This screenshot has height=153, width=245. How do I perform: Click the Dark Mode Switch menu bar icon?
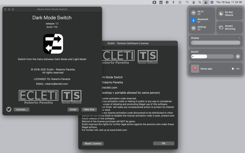click(167, 2)
